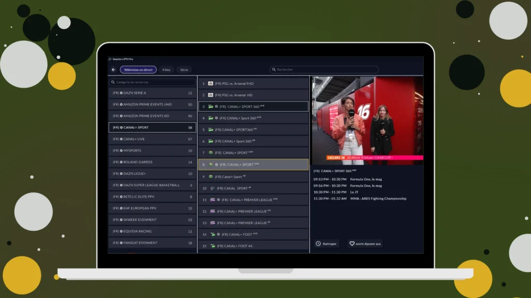The image size is (531, 298).
Task: Play channel 9 Canal+ Sport
Action: (253, 176)
